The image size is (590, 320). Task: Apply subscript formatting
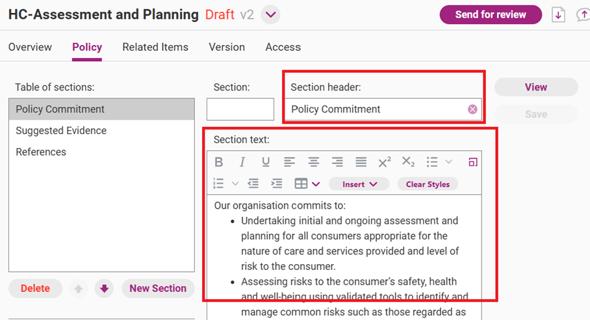pos(408,163)
